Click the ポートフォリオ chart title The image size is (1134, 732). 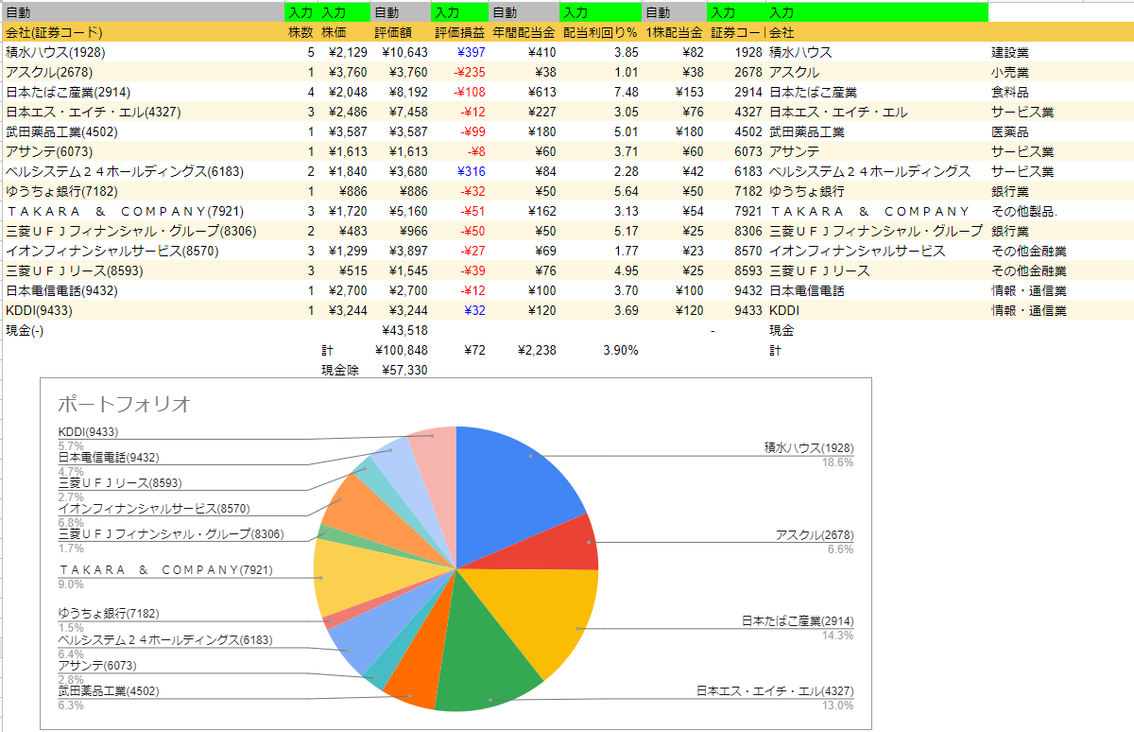[125, 404]
